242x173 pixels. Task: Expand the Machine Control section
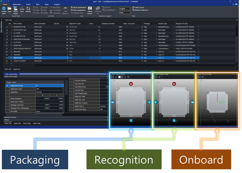(x=56, y=117)
